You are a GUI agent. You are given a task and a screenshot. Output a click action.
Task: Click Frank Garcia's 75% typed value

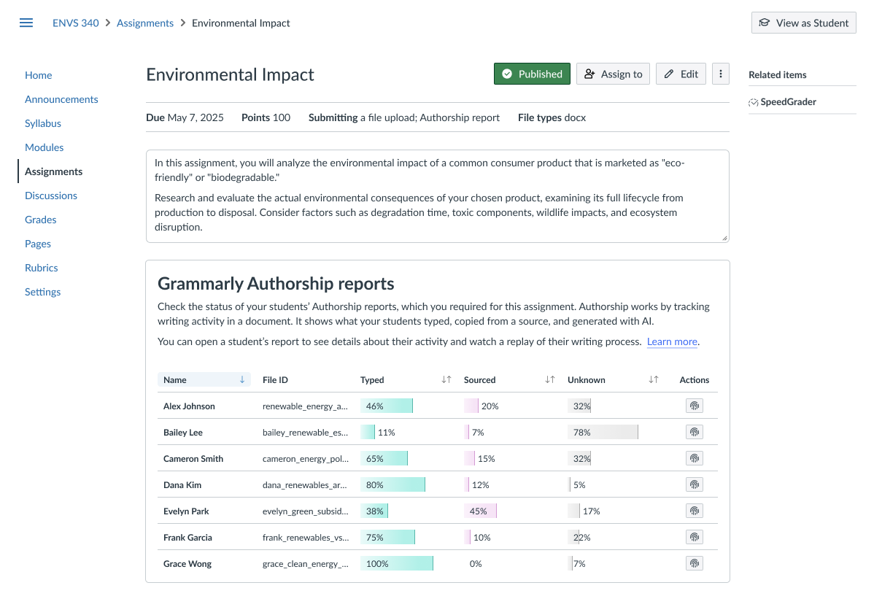(374, 537)
